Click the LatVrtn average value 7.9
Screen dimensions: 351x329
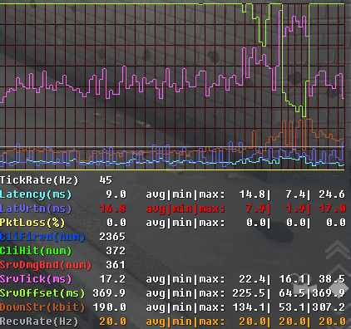click(256, 209)
